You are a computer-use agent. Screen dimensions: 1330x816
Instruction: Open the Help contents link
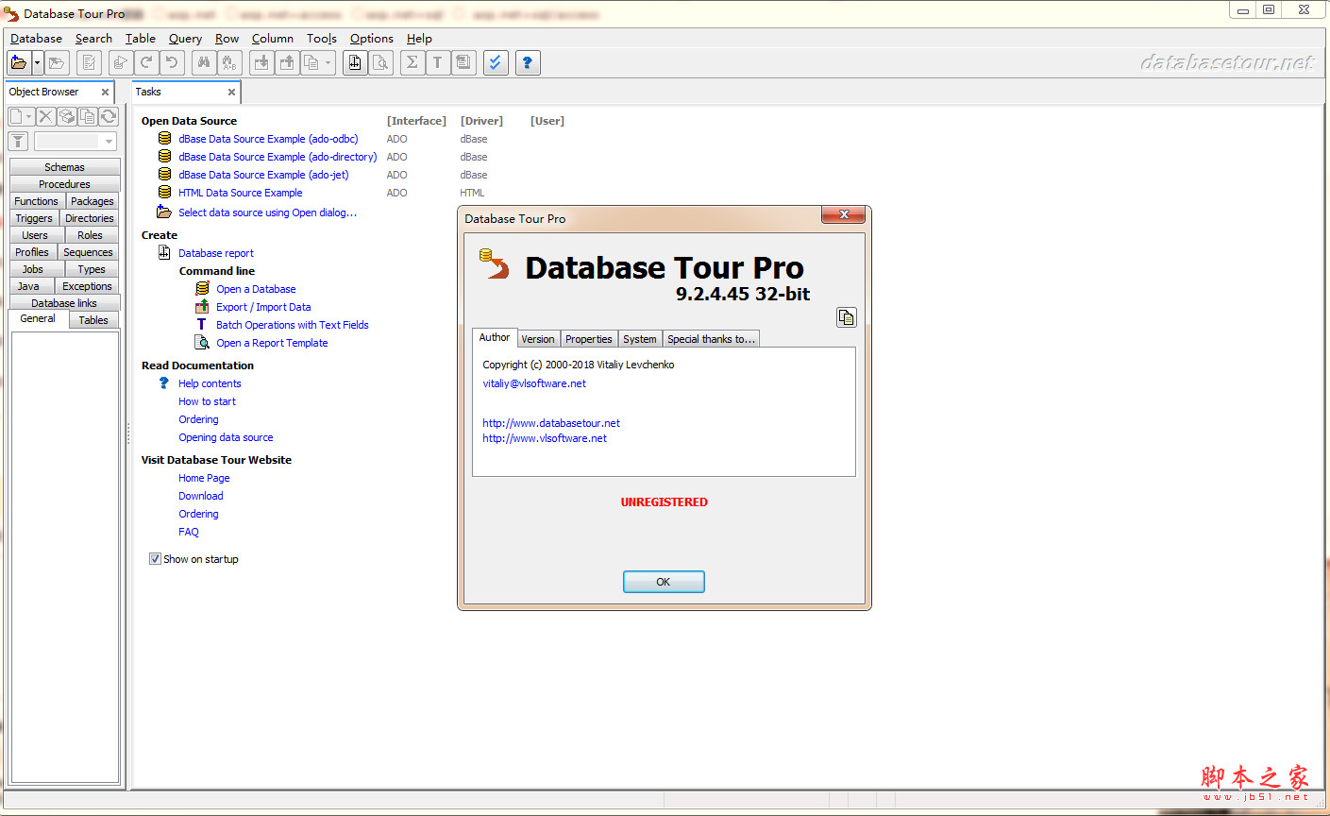click(210, 383)
